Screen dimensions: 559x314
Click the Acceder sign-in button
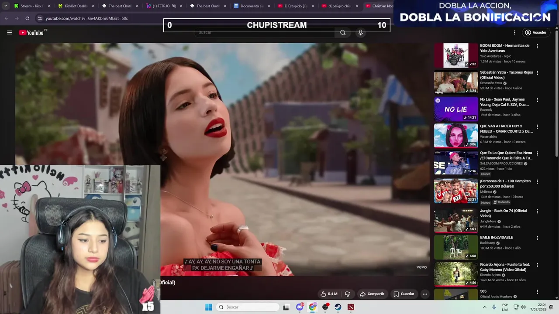(535, 33)
